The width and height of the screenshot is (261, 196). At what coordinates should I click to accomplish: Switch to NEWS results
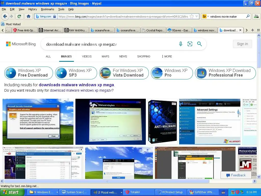[x=123, y=56]
